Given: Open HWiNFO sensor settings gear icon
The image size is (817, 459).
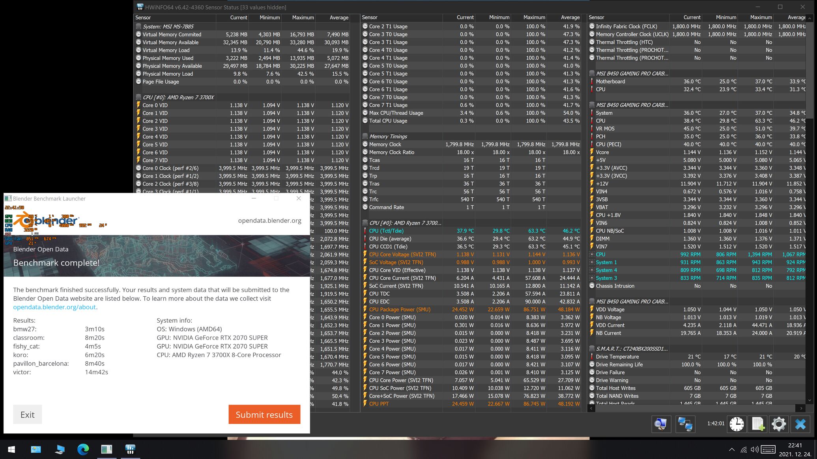Looking at the screenshot, I should pyautogui.click(x=779, y=424).
